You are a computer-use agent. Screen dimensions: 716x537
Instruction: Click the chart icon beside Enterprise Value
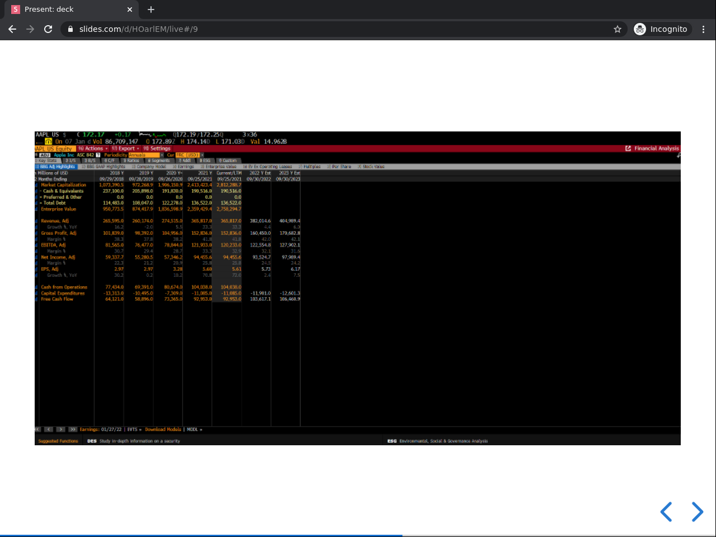(x=36, y=209)
